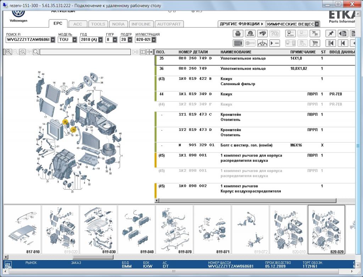Select illustration thumbnail 817-010
Image resolution: width=363 pixels, height=277 pixels.
coord(22,229)
